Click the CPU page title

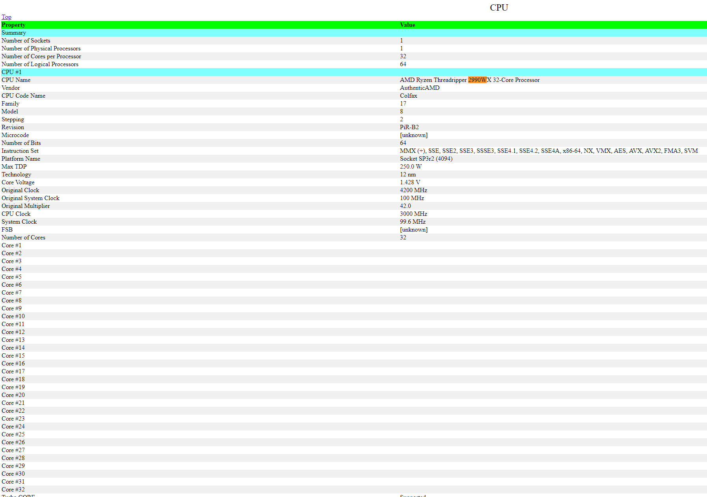coord(499,7)
